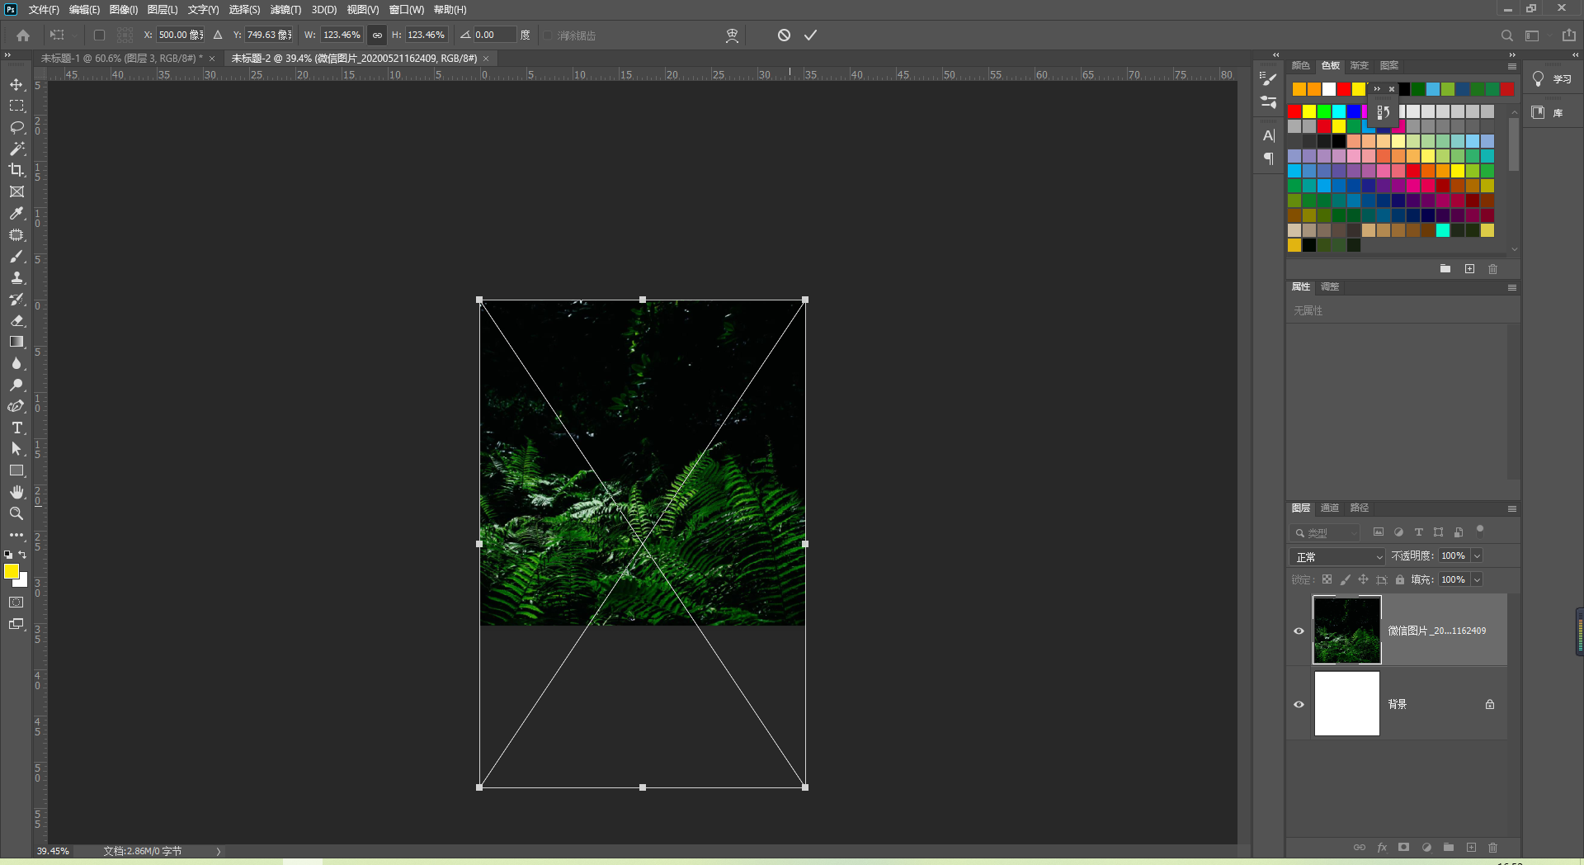Open the search icon in options bar
This screenshot has width=1584, height=865.
pos(1506,35)
